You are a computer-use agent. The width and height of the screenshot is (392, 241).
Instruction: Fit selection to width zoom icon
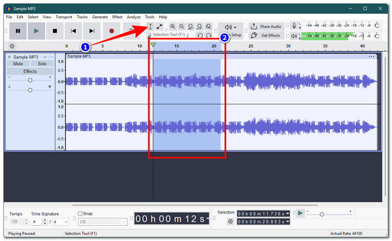[191, 26]
